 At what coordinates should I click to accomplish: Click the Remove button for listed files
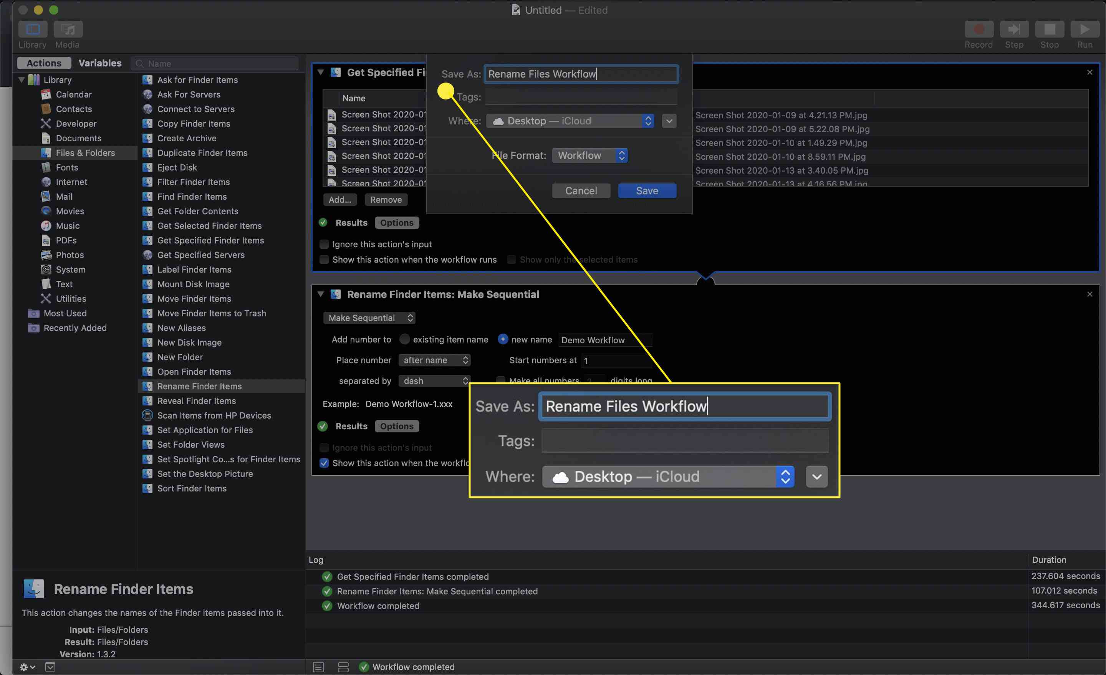[x=386, y=200]
